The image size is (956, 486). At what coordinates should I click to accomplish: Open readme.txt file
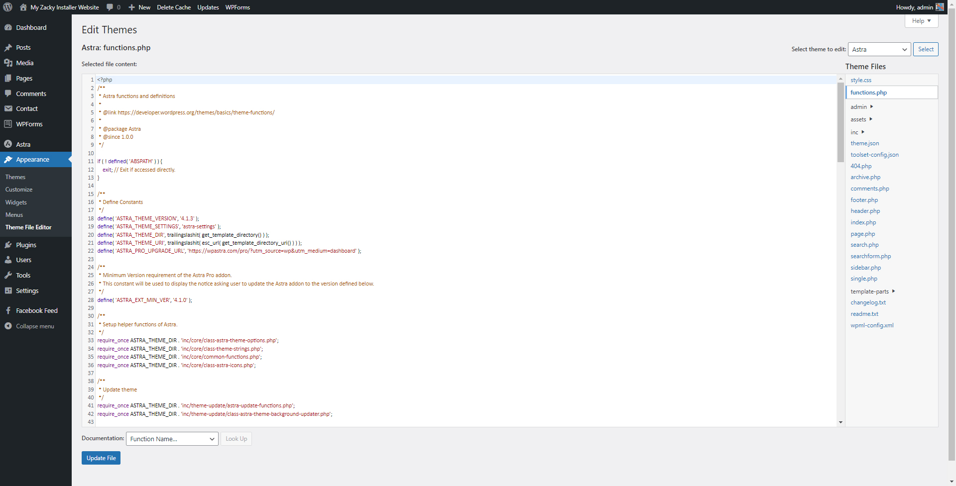pos(864,314)
